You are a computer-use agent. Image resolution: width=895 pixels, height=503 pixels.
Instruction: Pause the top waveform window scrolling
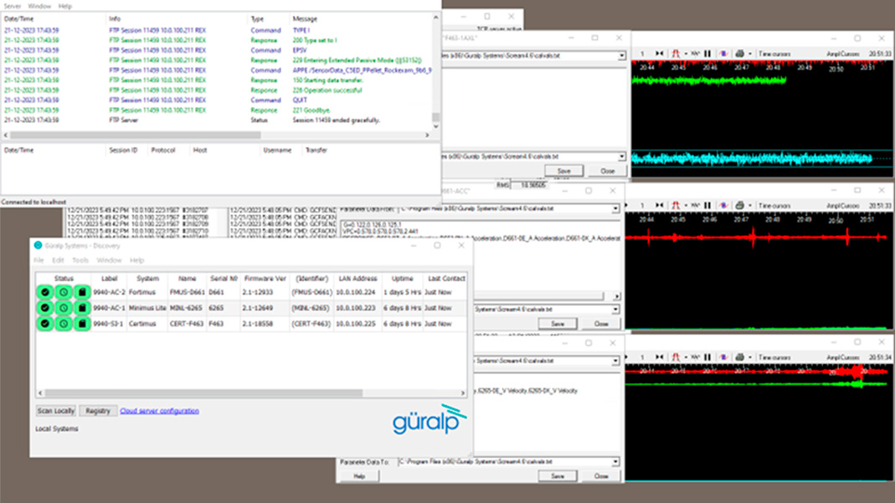coord(707,54)
